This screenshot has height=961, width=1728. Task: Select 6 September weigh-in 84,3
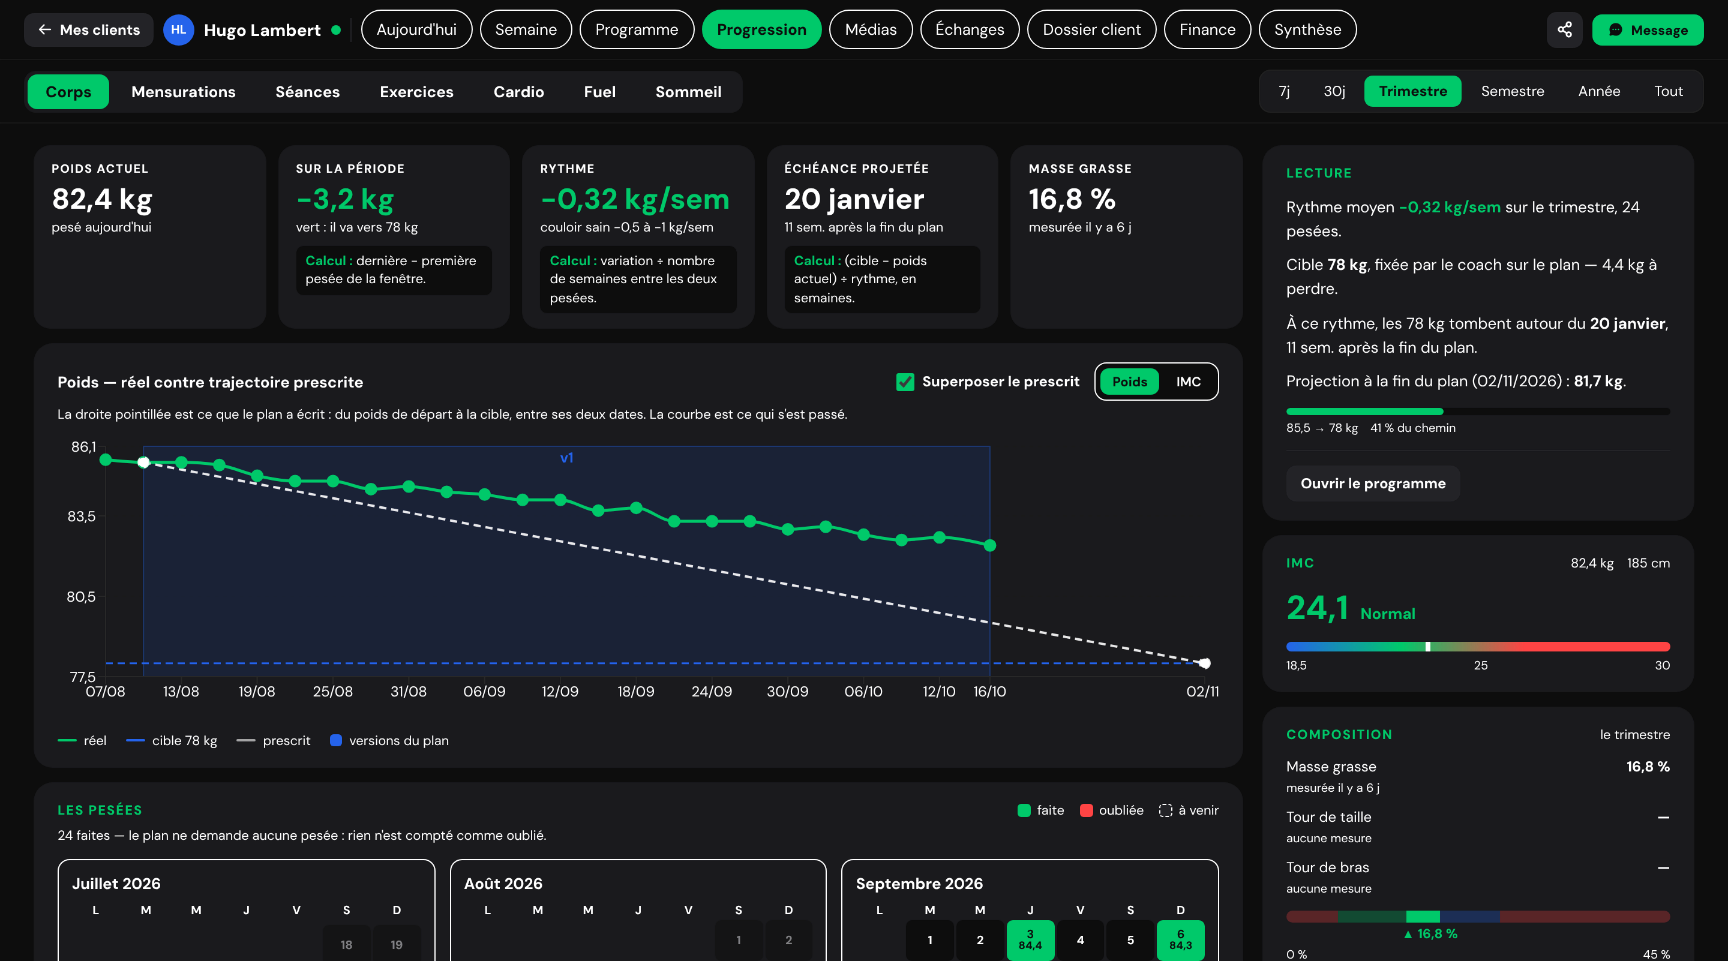coord(1180,939)
